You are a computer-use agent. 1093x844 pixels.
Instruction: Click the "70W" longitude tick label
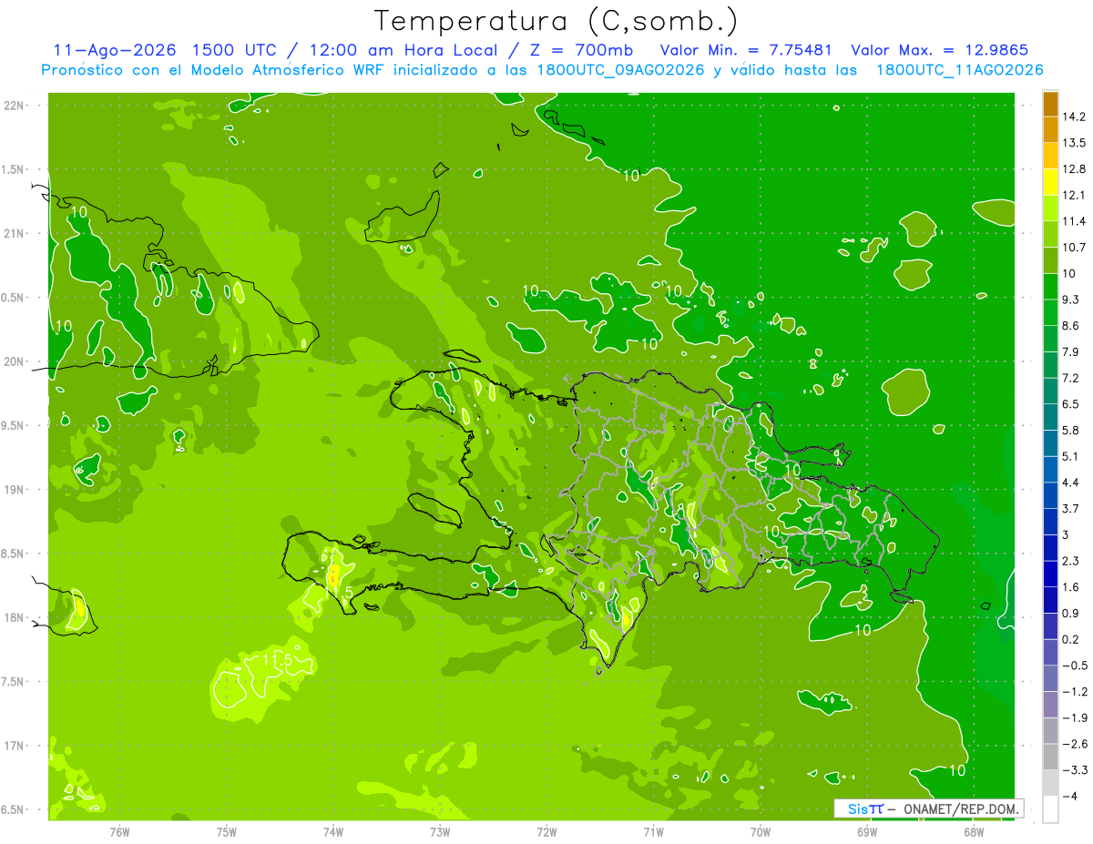pyautogui.click(x=761, y=831)
